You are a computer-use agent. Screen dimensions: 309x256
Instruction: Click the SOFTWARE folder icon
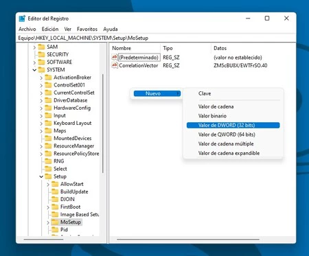point(41,62)
